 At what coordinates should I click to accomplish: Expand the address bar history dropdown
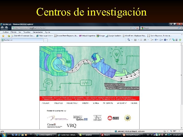point(131,28)
